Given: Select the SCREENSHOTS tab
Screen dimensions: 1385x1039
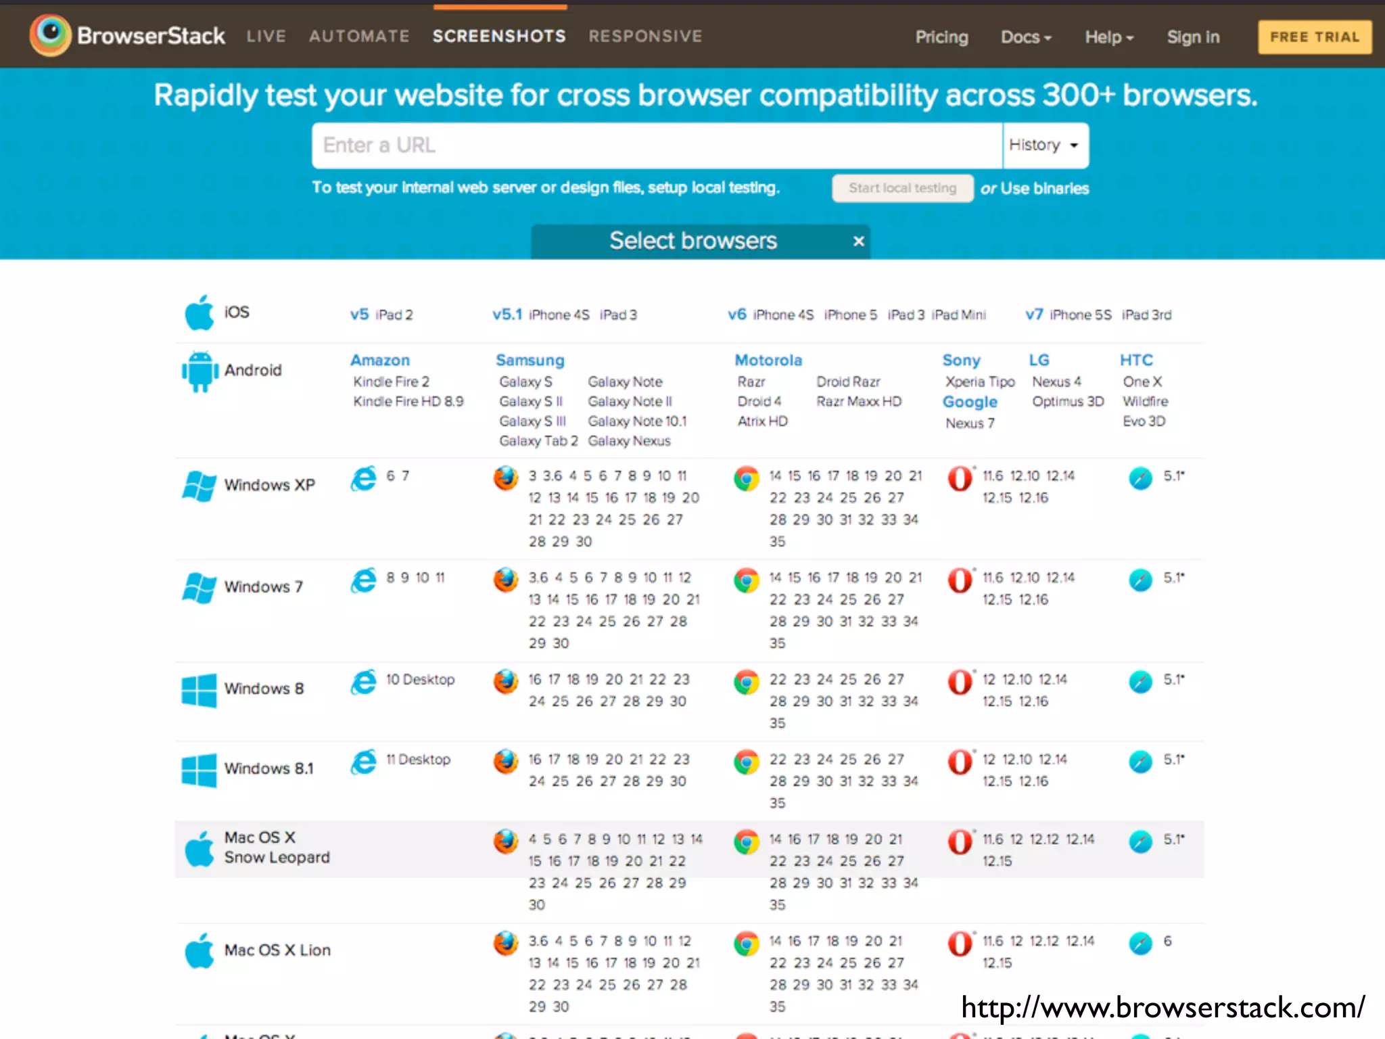Looking at the screenshot, I should click(x=499, y=37).
